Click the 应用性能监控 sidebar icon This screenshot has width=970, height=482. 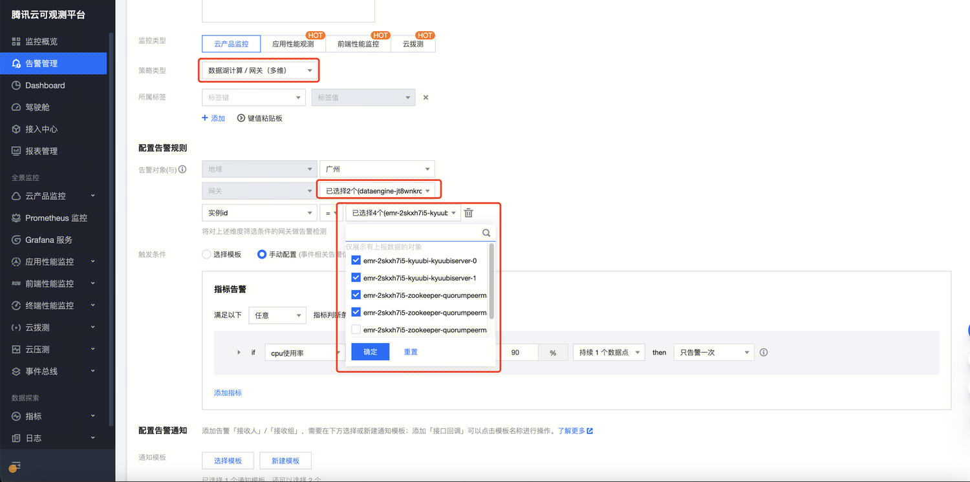coord(16,262)
